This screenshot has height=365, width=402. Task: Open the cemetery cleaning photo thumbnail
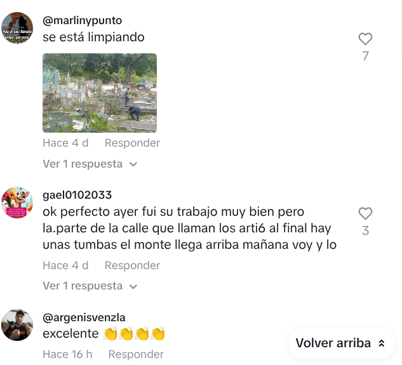pyautogui.click(x=100, y=93)
